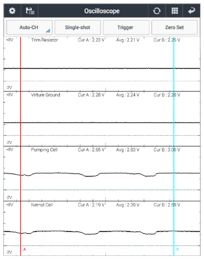Click Pumping Cell Cur A 2.65 V value
The image size is (204, 259).
91,150
